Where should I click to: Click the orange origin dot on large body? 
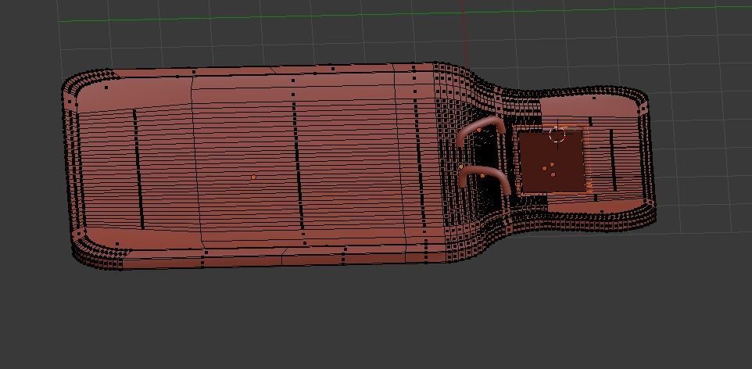(253, 177)
